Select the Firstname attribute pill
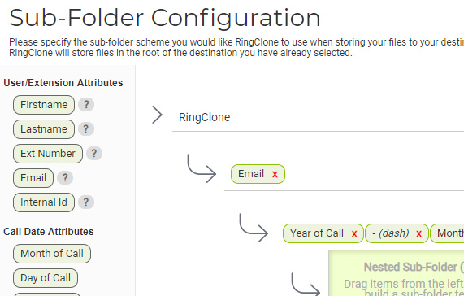The width and height of the screenshot is (464, 296). point(44,105)
